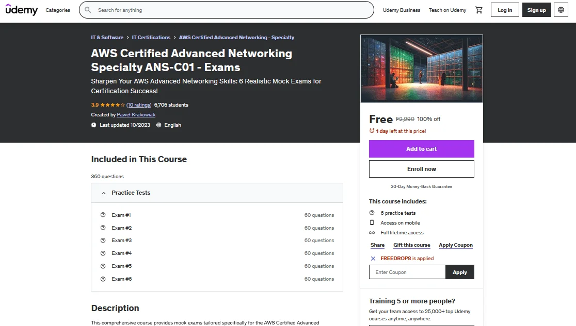Click the question icon beside Exam #6
576x326 pixels.
point(103,279)
